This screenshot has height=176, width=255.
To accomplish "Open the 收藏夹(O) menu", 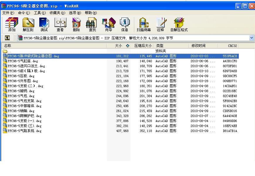I will tap(57, 13).
